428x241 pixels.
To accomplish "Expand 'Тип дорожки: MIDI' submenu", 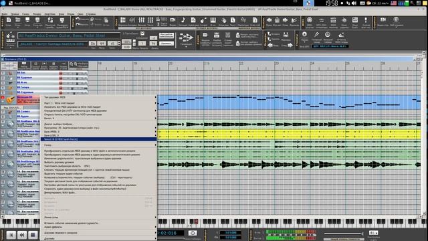I will (99, 97).
